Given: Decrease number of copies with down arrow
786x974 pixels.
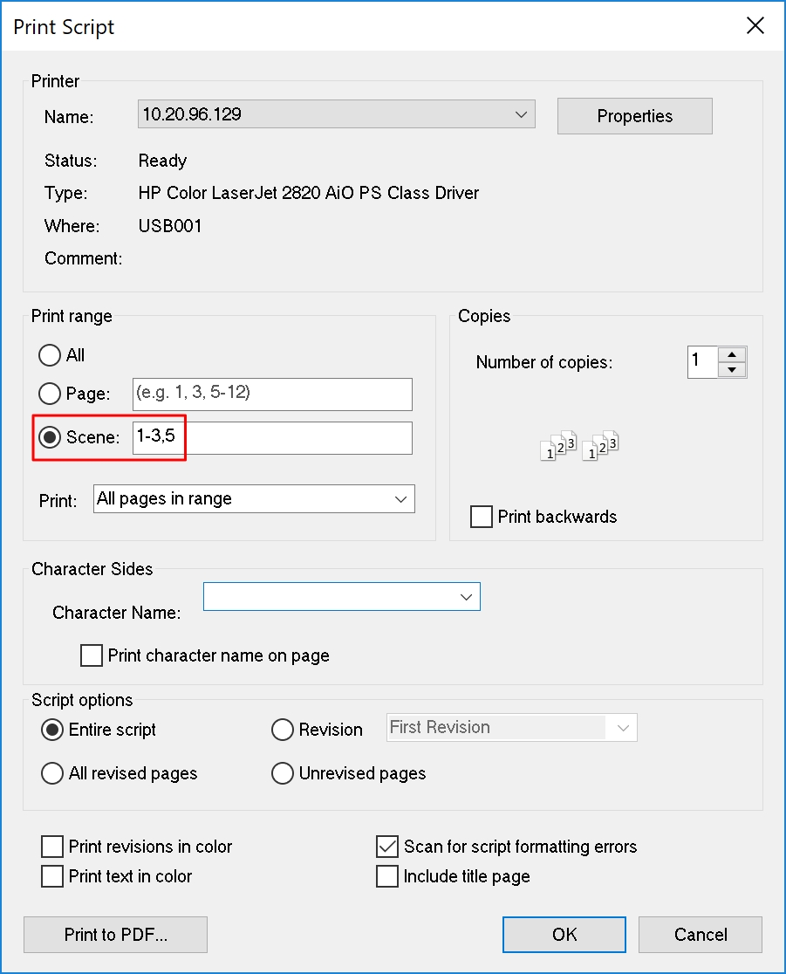Looking at the screenshot, I should point(732,369).
